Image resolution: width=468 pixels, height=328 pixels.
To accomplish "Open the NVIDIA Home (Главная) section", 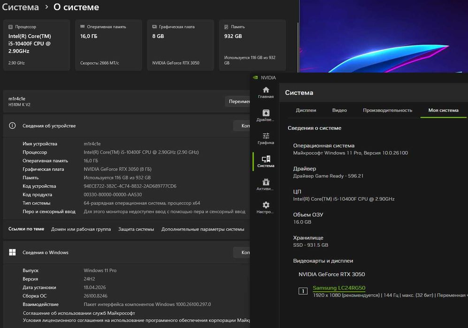I will pos(266,92).
